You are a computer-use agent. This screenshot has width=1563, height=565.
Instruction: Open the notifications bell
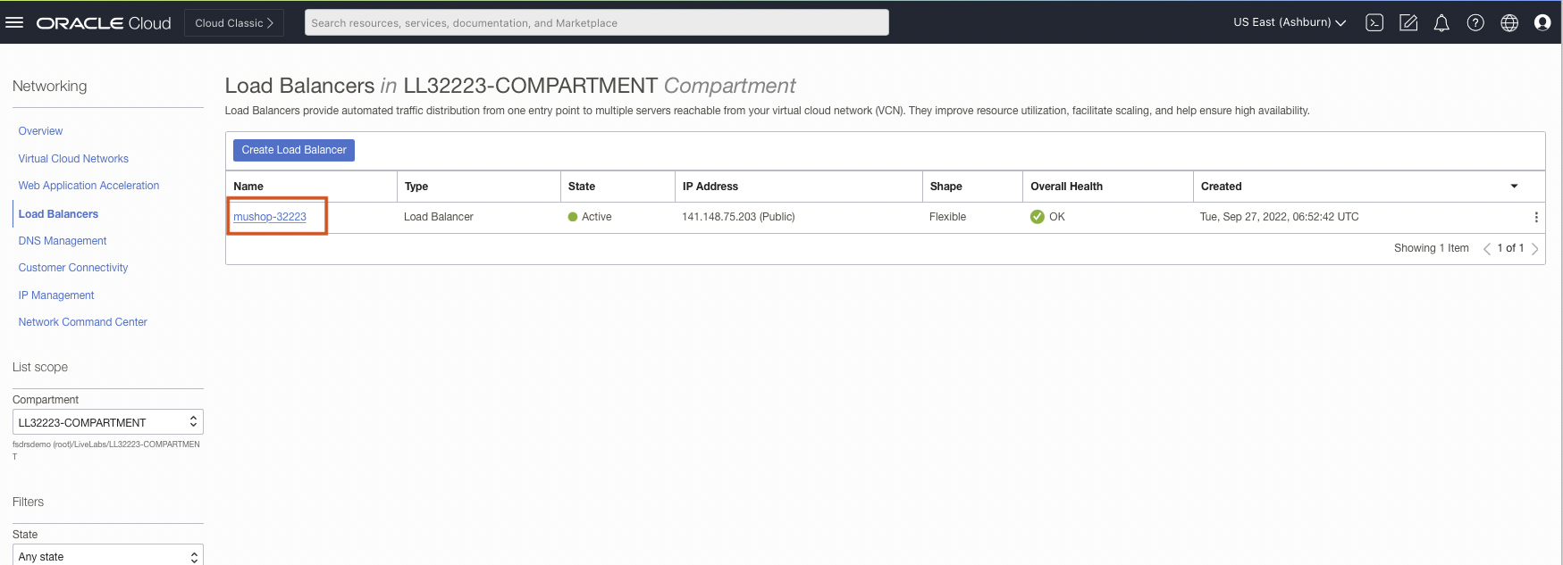tap(1441, 23)
